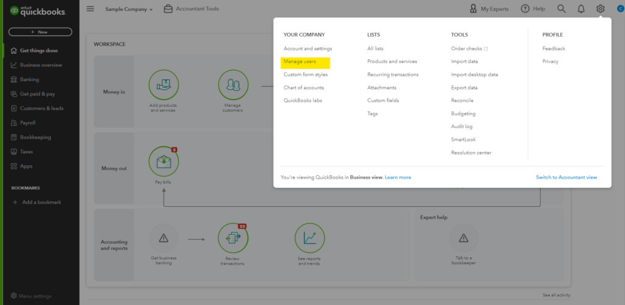
Task: Open Business overview in sidebar
Action: click(41, 65)
